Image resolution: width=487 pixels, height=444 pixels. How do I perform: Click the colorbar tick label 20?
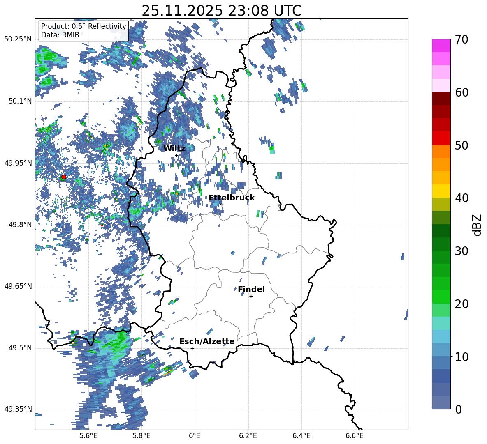(461, 304)
